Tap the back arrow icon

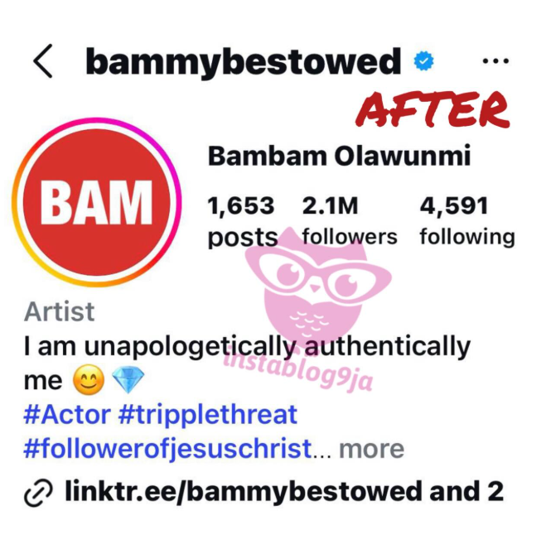(x=43, y=61)
